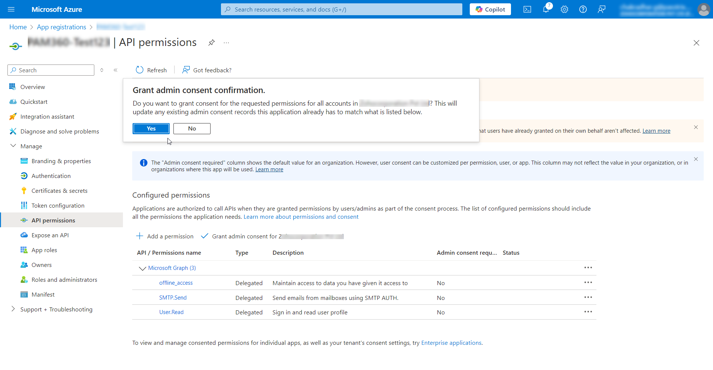The width and height of the screenshot is (713, 370).
Task: Go to Authentication in sidebar
Action: pos(51,176)
